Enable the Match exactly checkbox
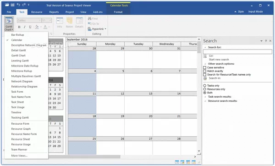This screenshot has width=275, height=166. tap(204, 71)
